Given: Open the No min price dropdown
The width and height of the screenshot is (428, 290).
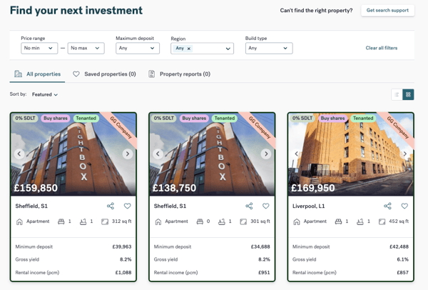Looking at the screenshot, I should pos(39,48).
